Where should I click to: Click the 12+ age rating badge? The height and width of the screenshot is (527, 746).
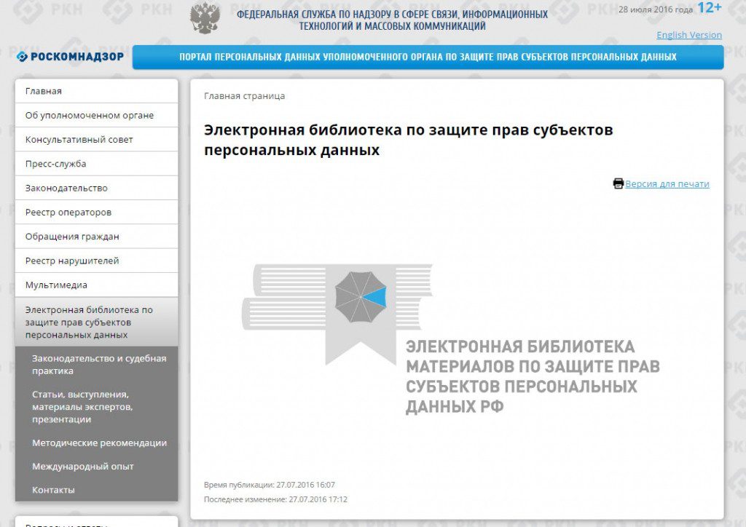[709, 8]
